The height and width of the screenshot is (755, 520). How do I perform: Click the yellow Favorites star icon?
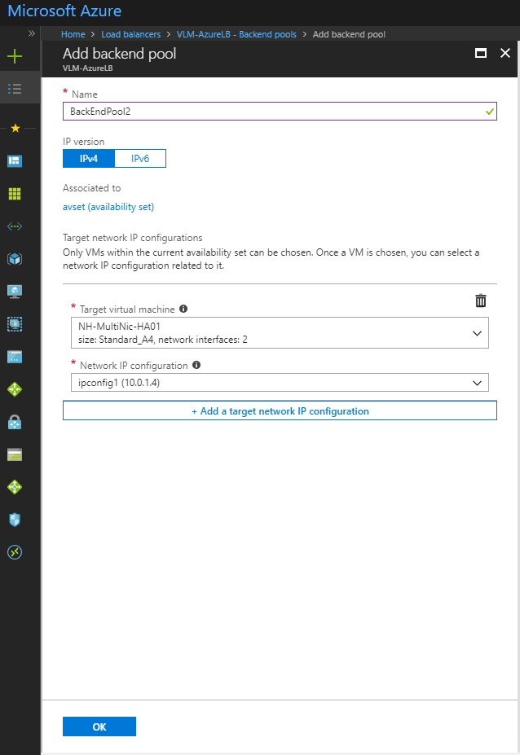pos(15,128)
